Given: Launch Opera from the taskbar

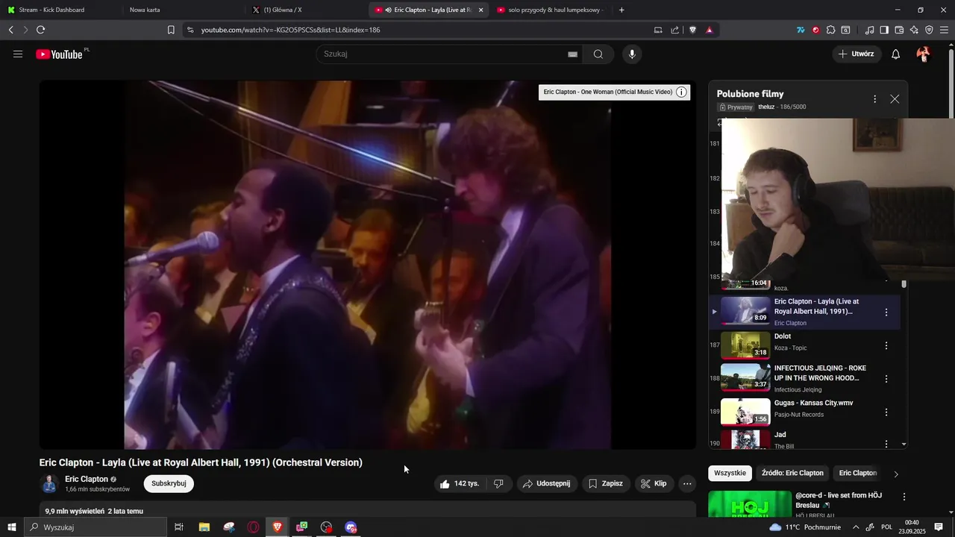Looking at the screenshot, I should tap(253, 527).
